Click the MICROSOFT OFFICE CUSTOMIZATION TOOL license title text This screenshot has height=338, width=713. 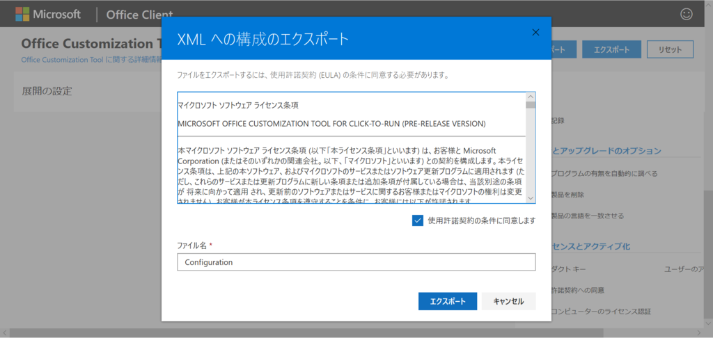[331, 124]
